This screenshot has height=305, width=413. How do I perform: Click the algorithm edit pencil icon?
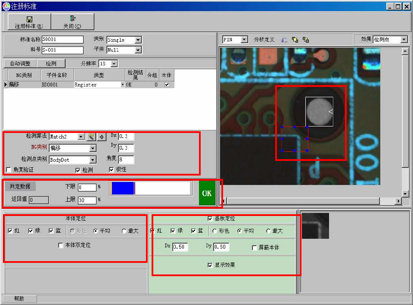click(91, 136)
